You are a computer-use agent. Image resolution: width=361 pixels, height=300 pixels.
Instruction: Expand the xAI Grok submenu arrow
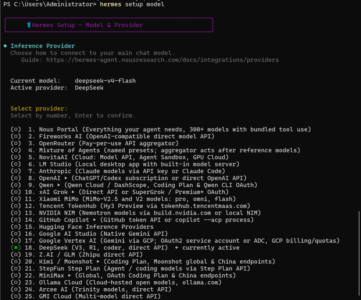click(73, 192)
